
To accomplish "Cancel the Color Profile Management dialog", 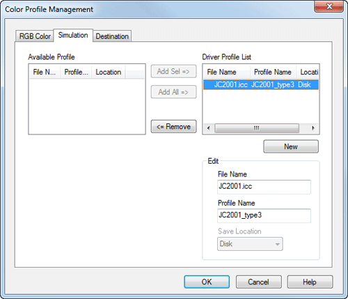I will coord(259,282).
